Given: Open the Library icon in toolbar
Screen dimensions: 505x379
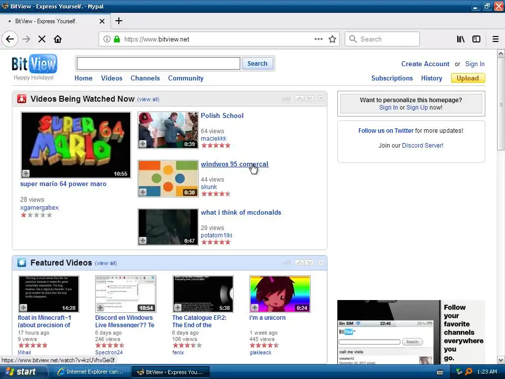Looking at the screenshot, I should 461,39.
